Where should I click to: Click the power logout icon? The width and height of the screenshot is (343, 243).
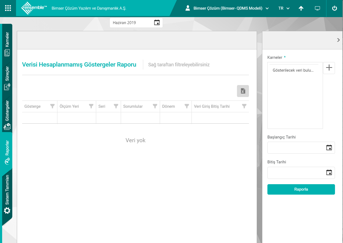334,8
